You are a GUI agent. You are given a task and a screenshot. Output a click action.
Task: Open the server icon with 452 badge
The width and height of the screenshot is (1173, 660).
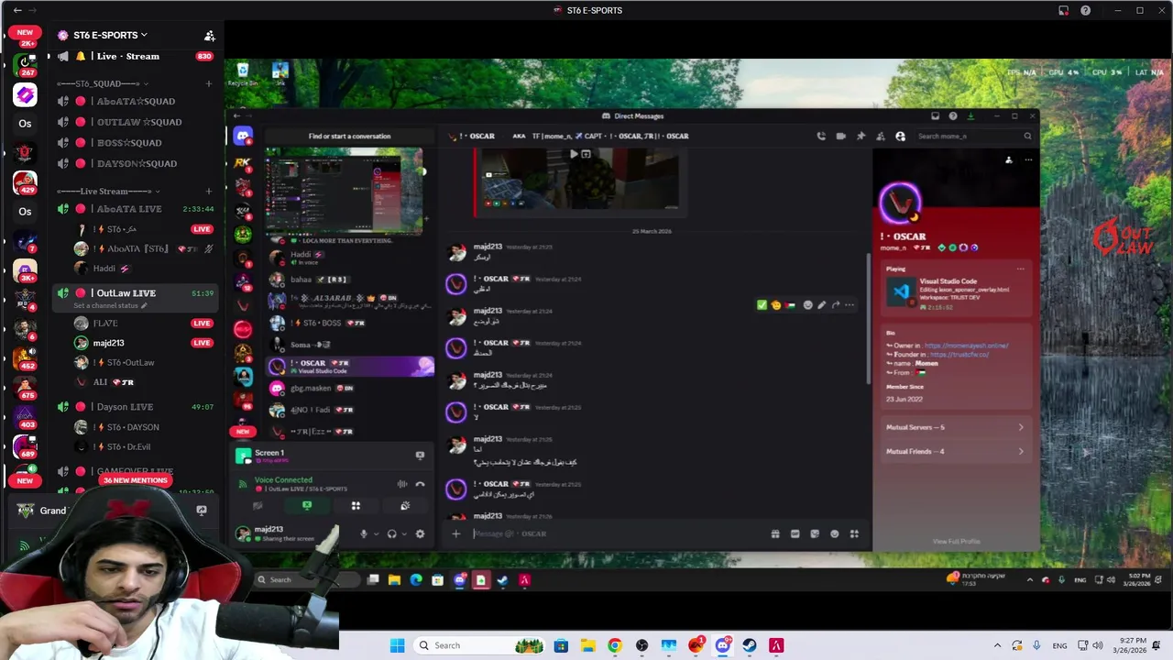point(25,358)
